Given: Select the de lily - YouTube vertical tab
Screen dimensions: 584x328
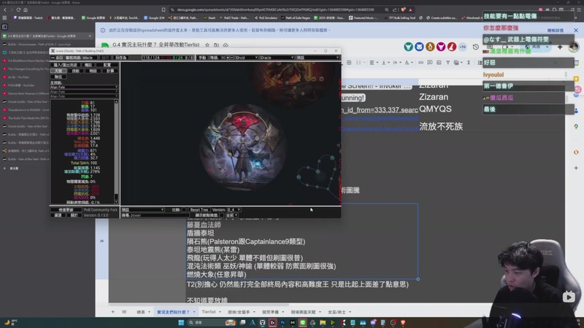Looking at the screenshot, I should click(25, 77).
